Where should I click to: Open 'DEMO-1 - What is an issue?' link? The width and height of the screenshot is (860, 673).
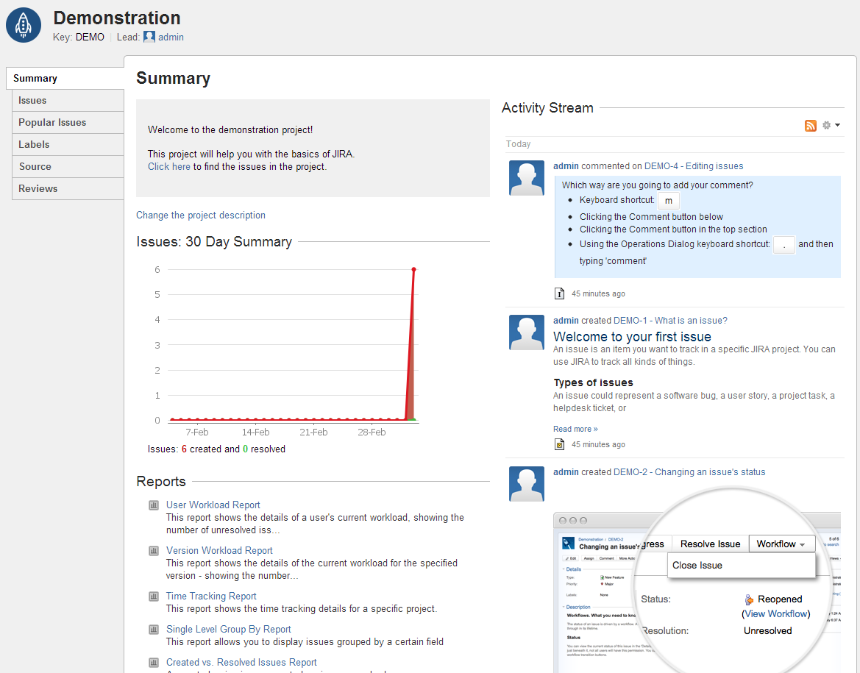click(670, 321)
